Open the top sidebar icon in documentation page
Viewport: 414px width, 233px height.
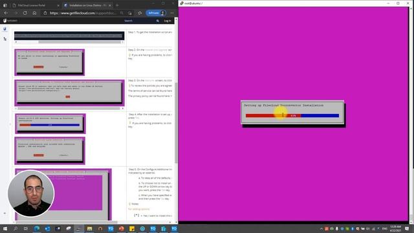click(5, 28)
